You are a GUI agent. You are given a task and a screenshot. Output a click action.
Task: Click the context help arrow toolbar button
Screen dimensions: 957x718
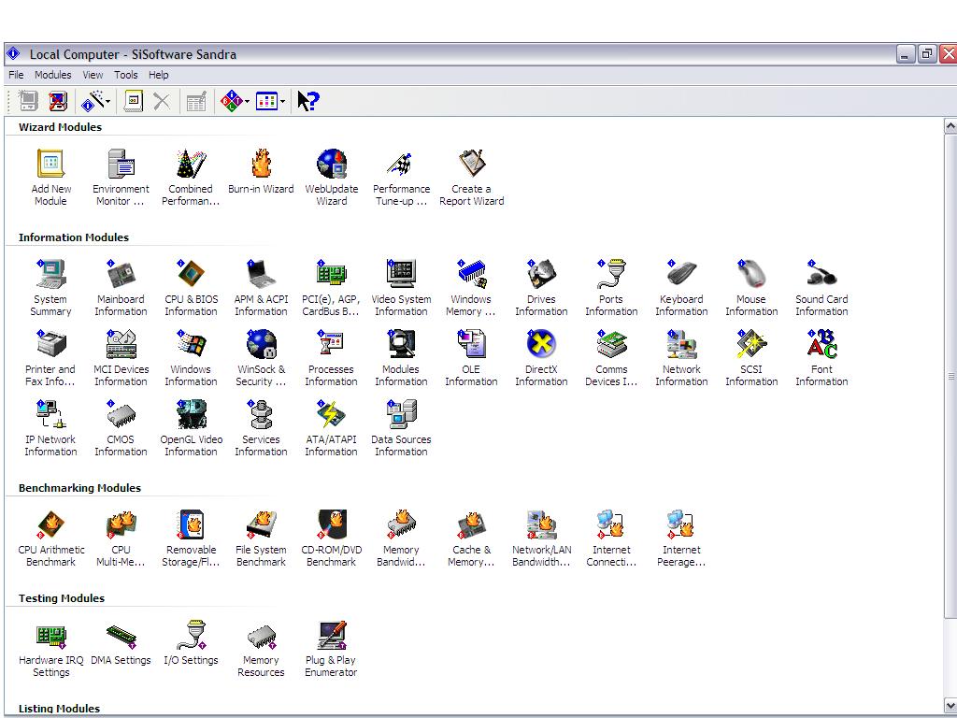[x=308, y=101]
